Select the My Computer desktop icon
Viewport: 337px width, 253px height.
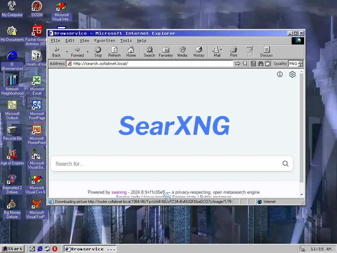12,9
